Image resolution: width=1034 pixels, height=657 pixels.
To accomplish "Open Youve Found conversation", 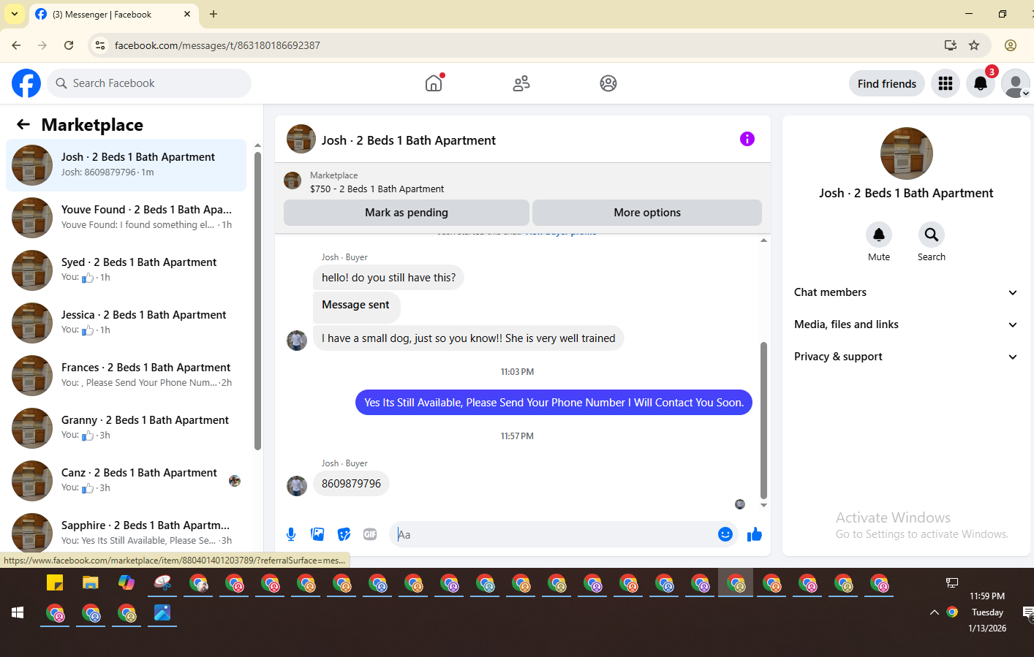I will click(126, 218).
